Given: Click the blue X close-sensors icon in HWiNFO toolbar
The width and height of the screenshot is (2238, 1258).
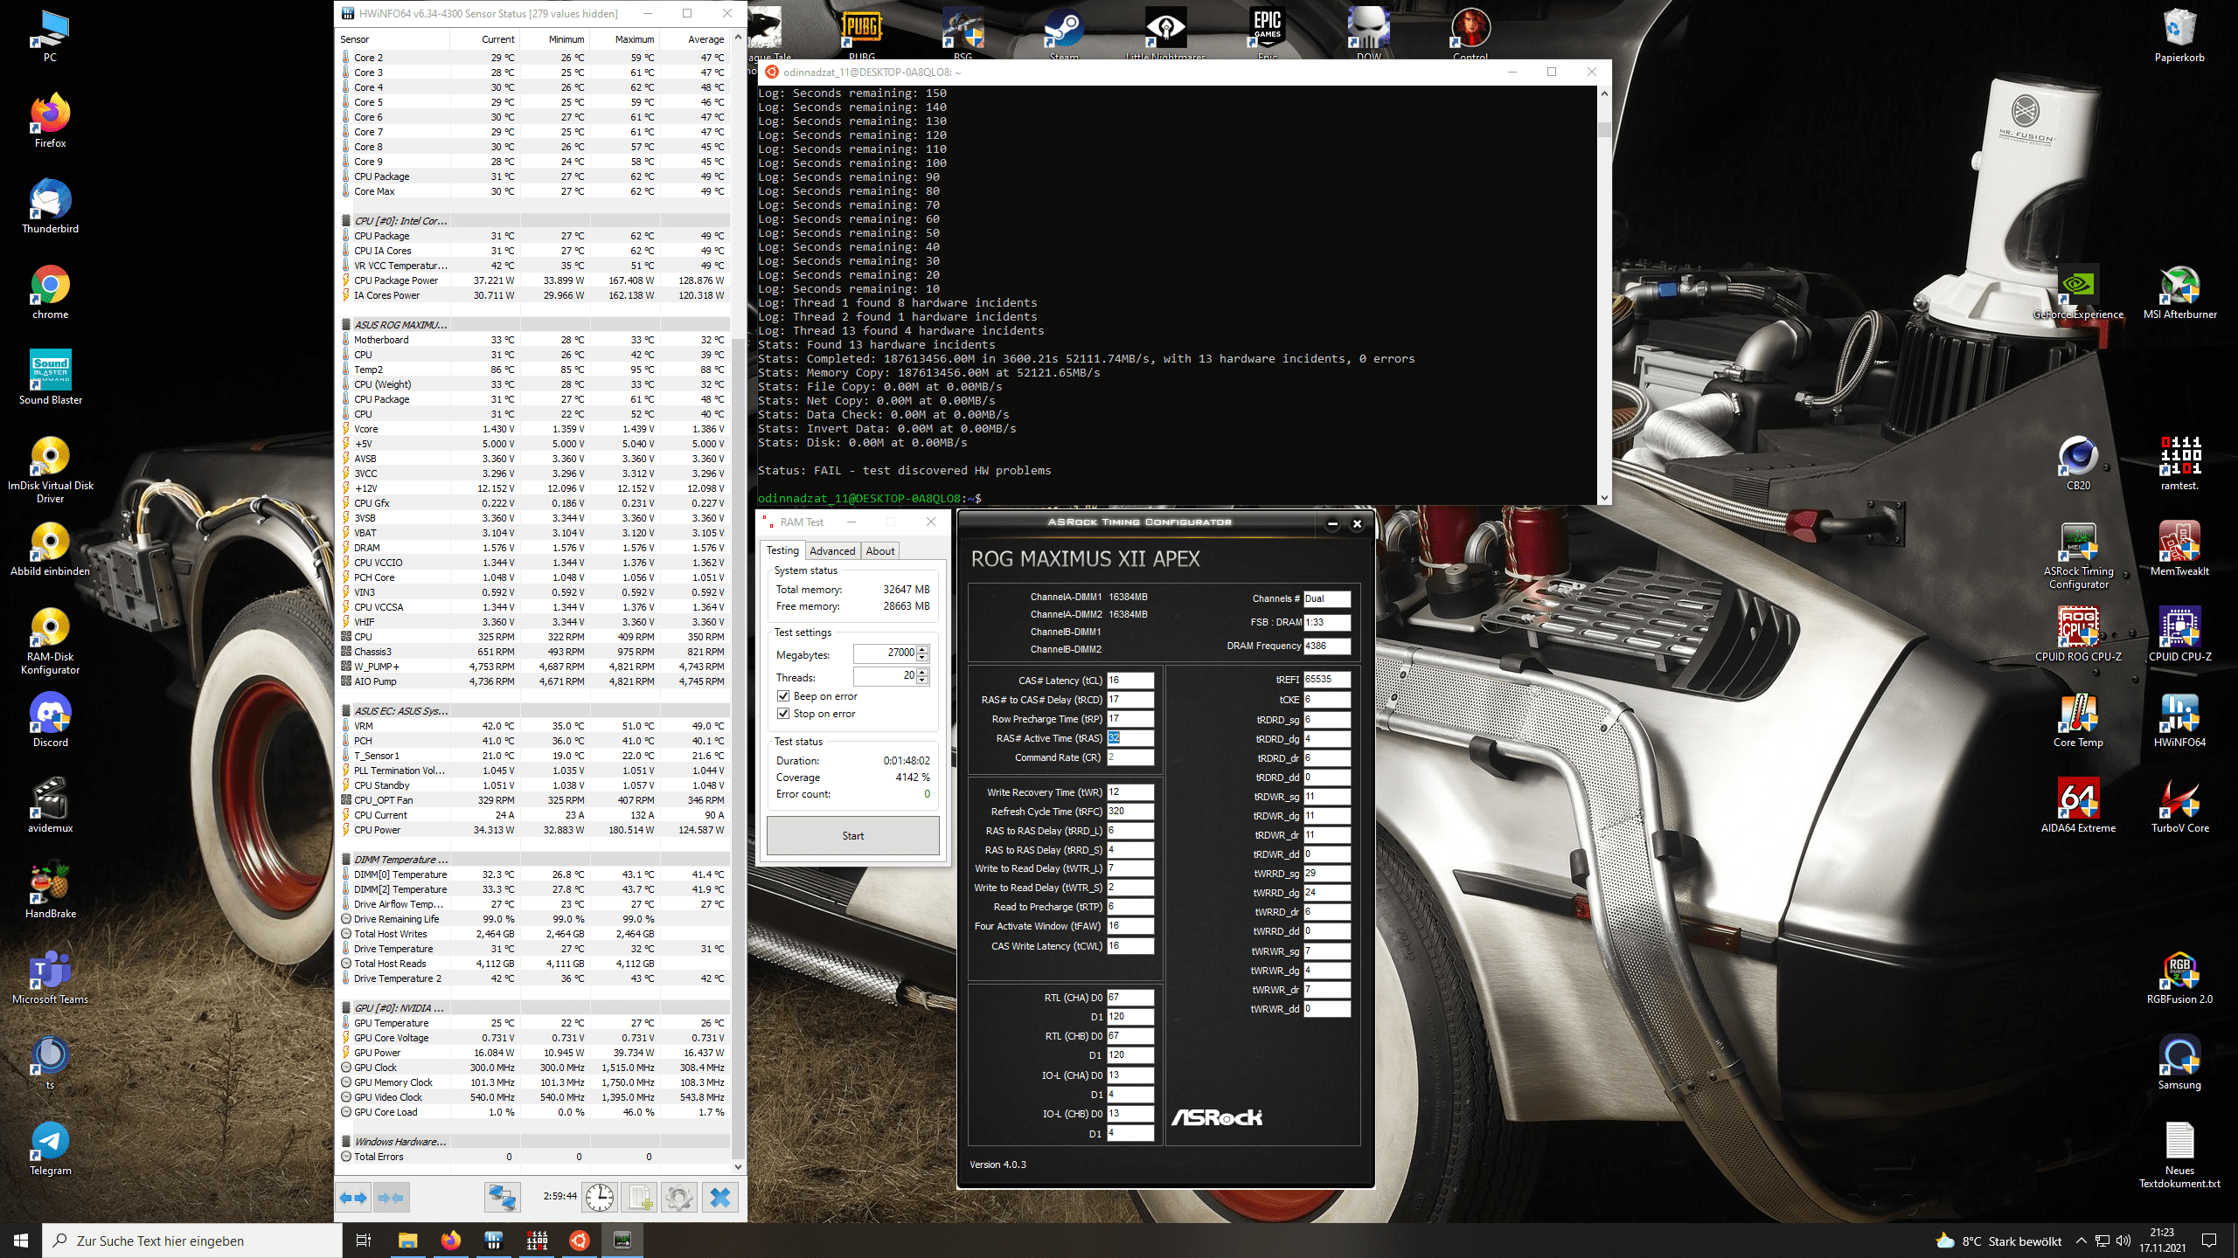Looking at the screenshot, I should (x=720, y=1198).
